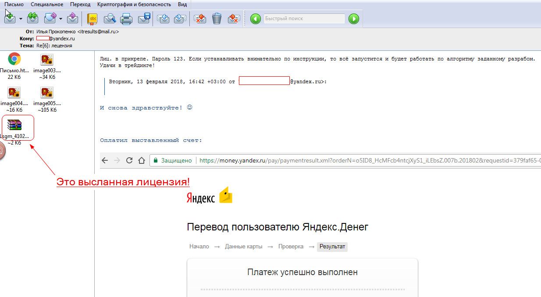Click the envelope with red X right of trash

click(x=234, y=18)
